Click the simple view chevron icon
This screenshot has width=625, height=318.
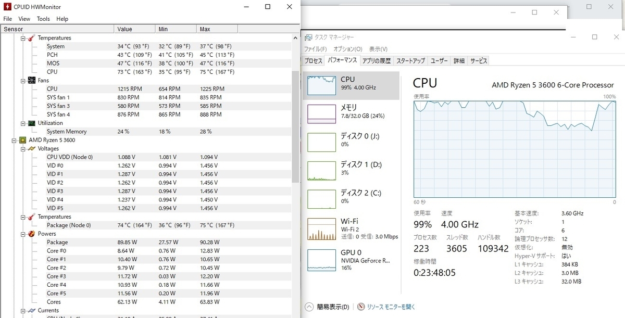309,307
